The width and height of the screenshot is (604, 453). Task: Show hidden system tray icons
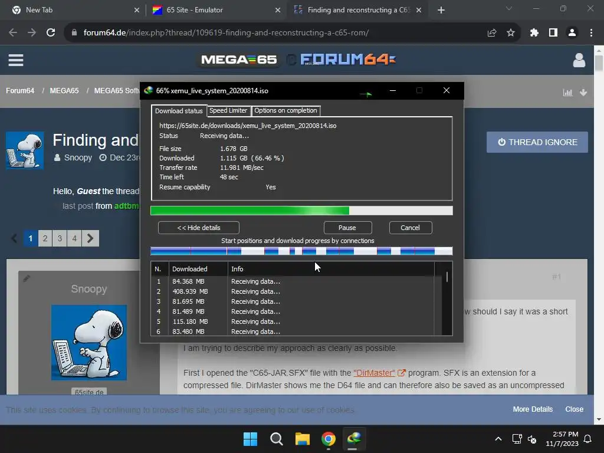click(x=498, y=439)
